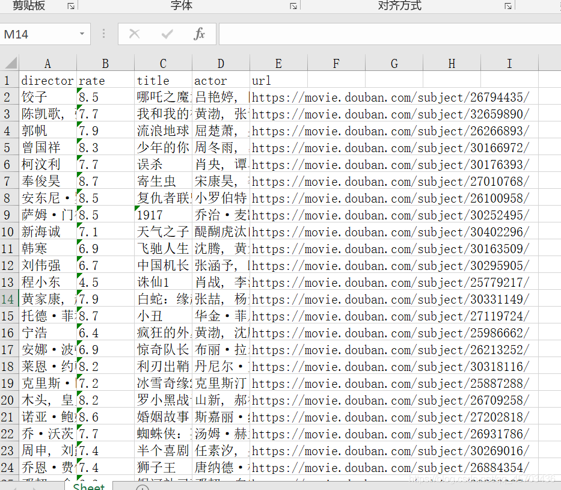Click title cell '寄生虫'
Screen dimensions: 561x490
163,181
